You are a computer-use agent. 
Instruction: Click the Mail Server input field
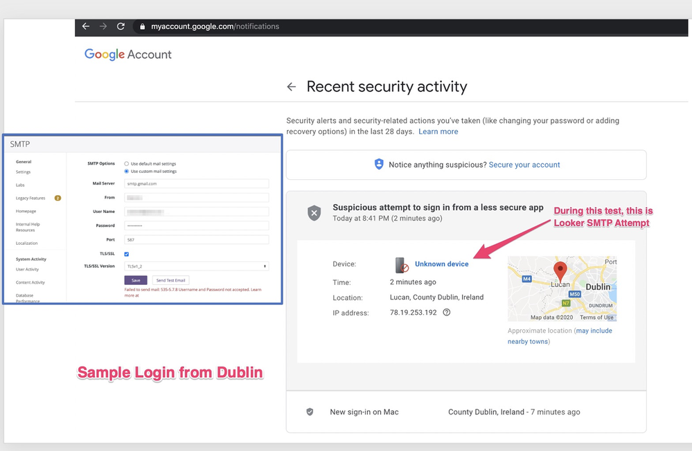tap(197, 184)
